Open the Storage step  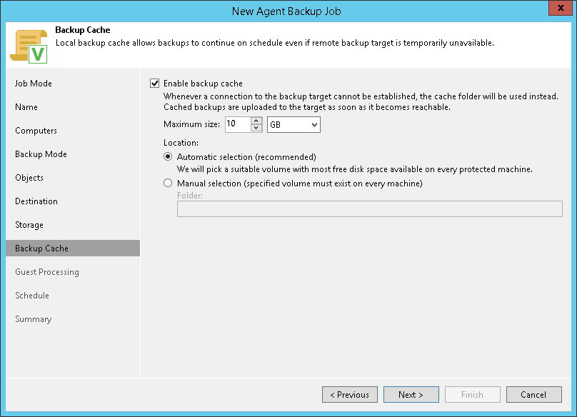(x=29, y=225)
